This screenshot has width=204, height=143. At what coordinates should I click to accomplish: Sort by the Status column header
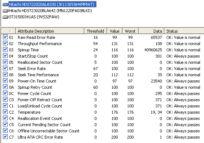[x=184, y=31]
